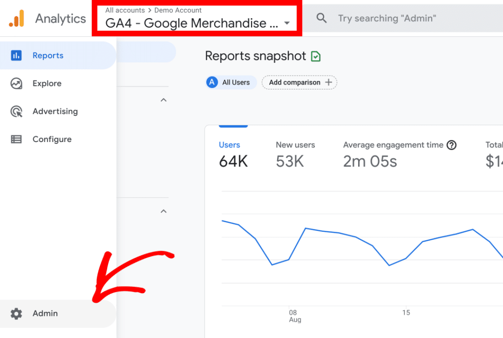503x338 pixels.
Task: Click the plus icon on Add comparison
Action: pos(328,82)
